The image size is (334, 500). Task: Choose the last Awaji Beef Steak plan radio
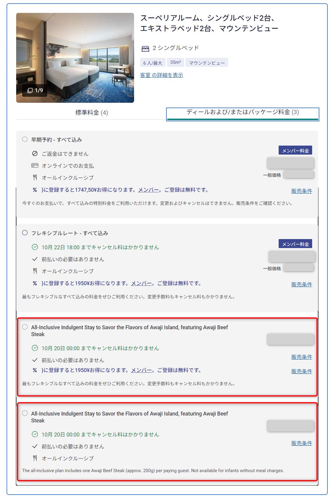[x=25, y=413]
